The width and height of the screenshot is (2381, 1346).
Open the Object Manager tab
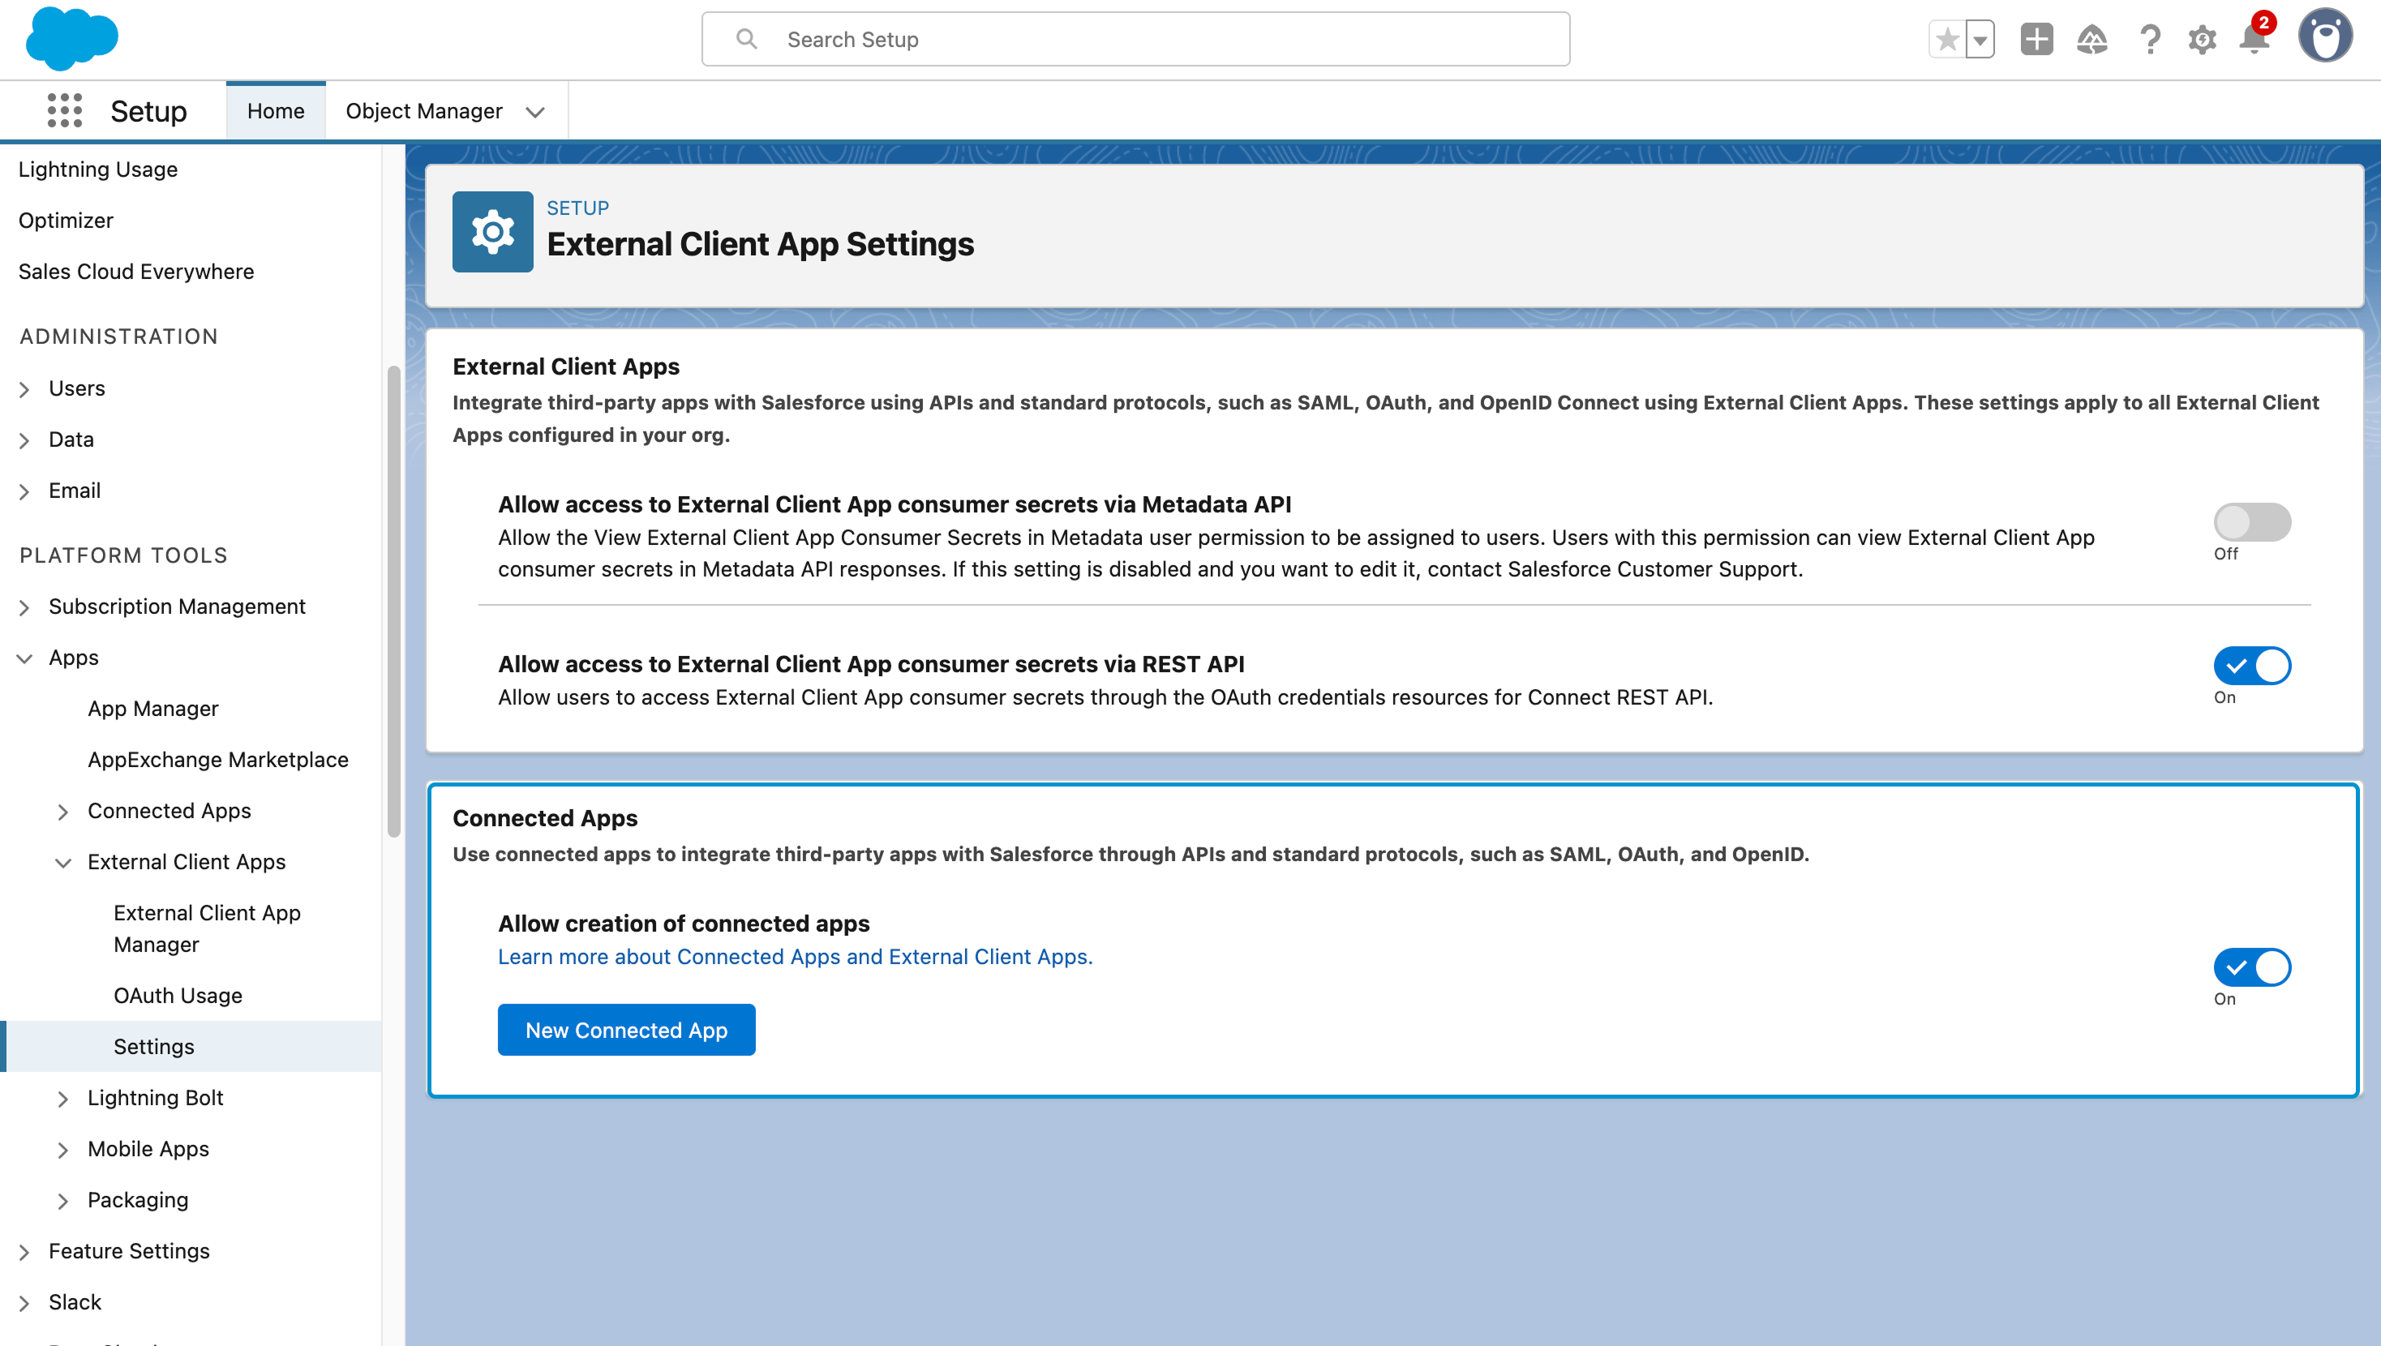(x=423, y=111)
